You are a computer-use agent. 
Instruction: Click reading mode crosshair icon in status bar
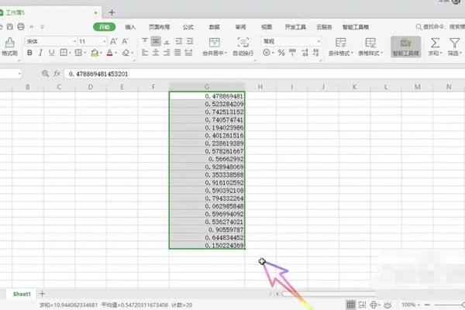(374, 305)
